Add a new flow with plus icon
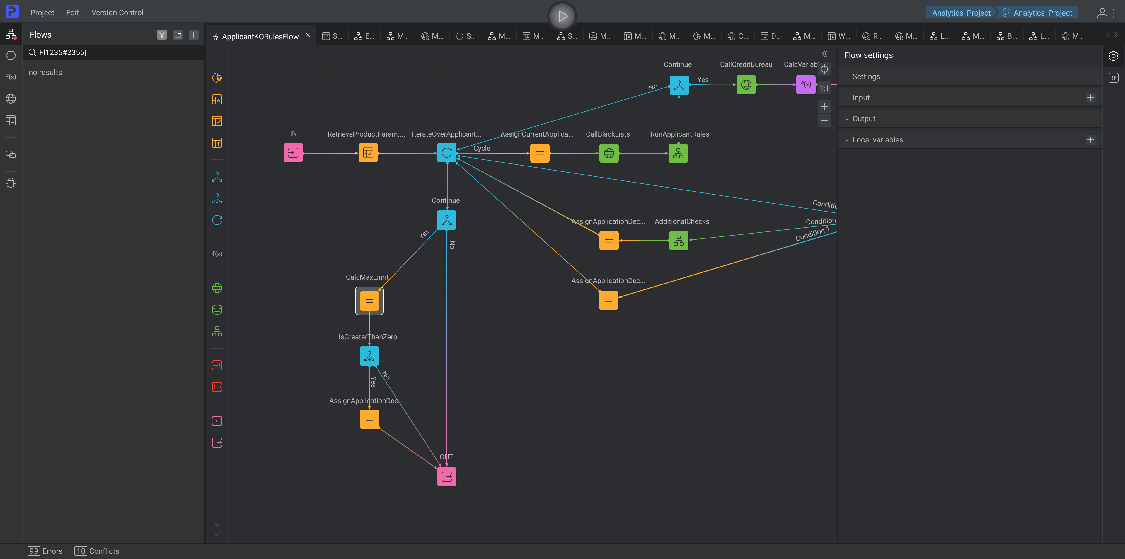Screen dimensions: 1125x559 tap(193, 35)
